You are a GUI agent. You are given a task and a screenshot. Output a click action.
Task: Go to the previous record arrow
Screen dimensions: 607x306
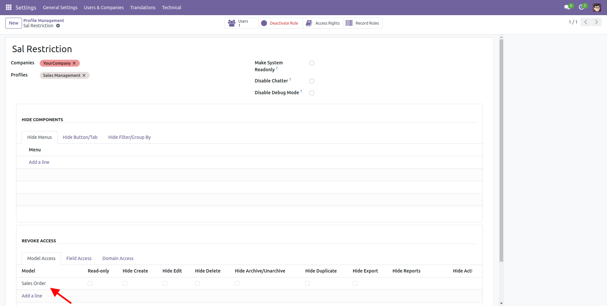(586, 22)
